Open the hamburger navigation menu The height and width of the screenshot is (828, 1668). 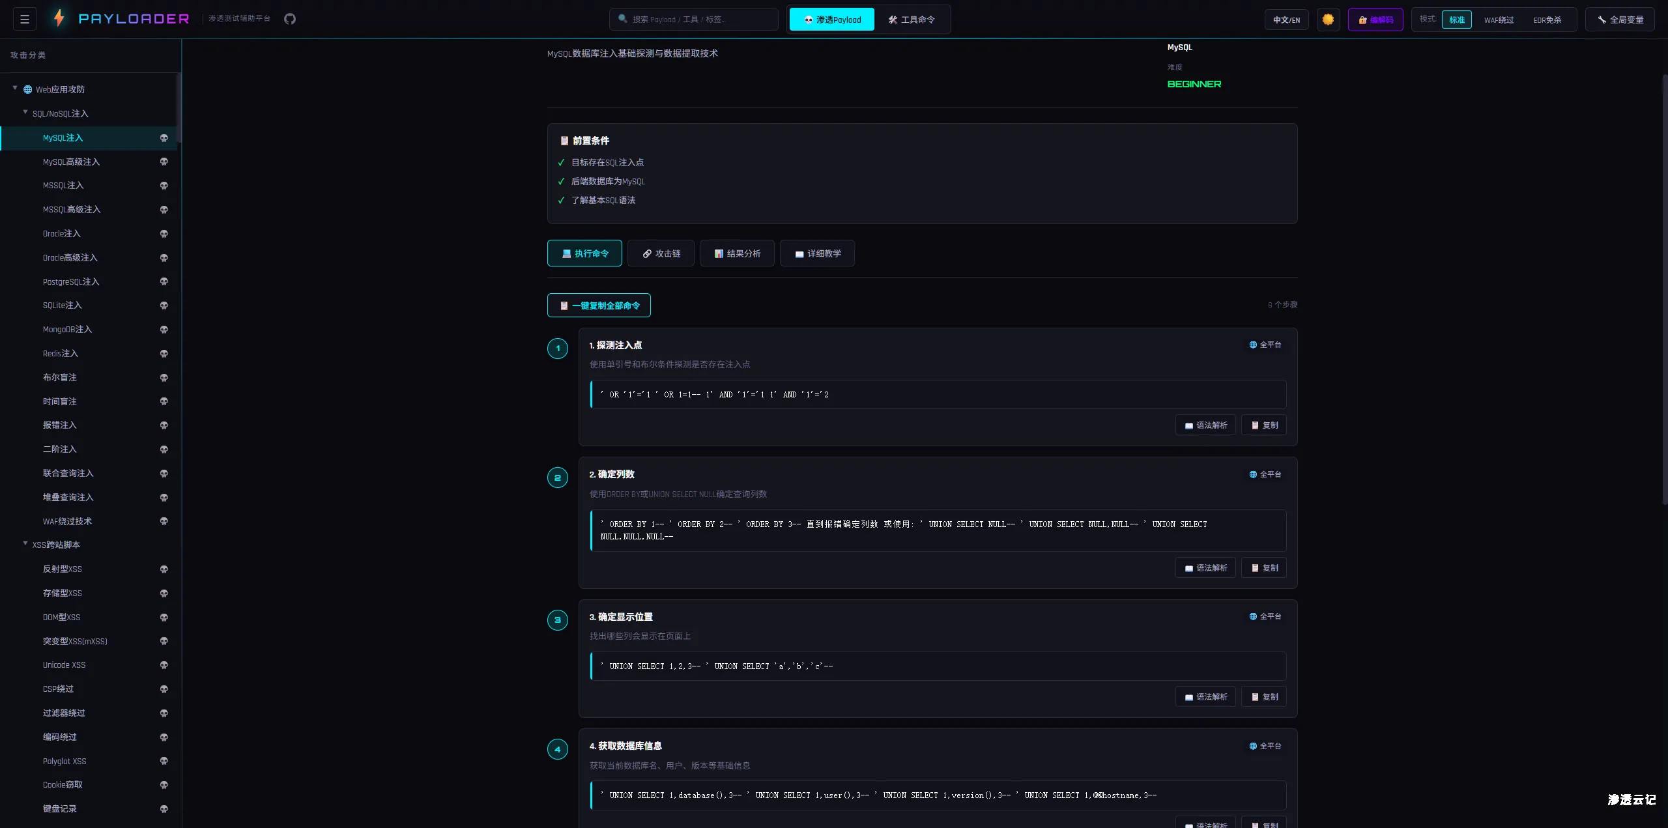24,19
